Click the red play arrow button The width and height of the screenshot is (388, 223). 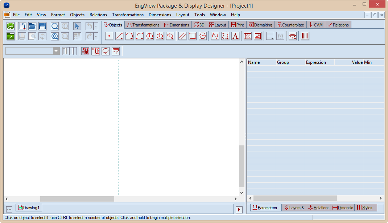coord(239,210)
